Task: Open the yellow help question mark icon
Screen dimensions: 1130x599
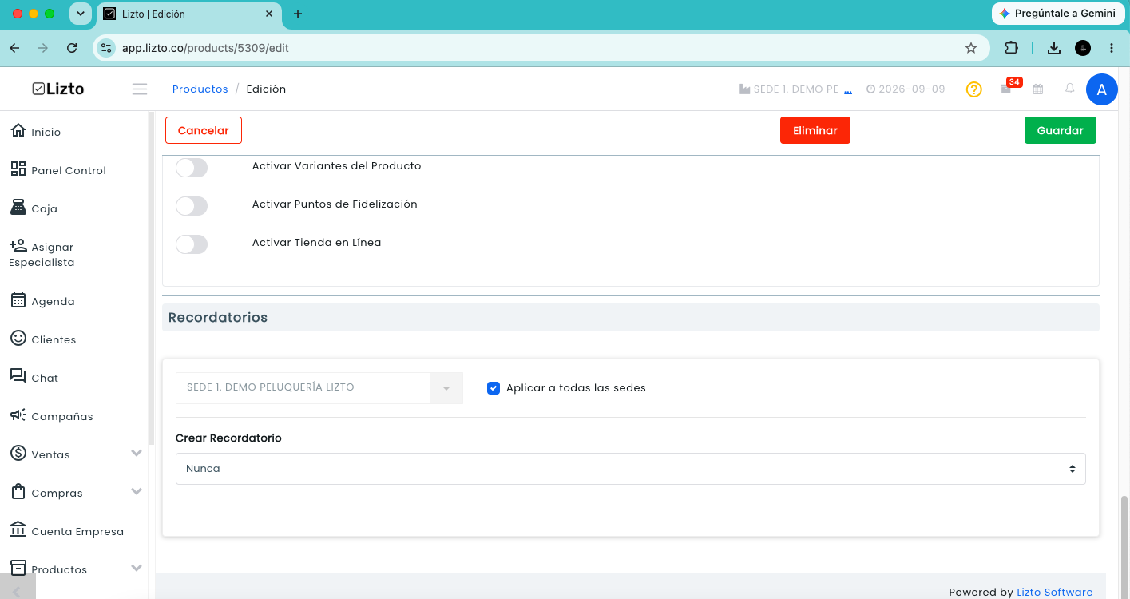Action: click(x=973, y=89)
